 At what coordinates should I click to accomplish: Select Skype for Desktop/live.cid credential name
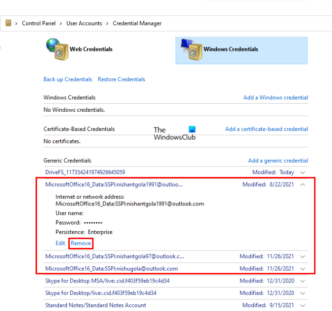pos(101,293)
